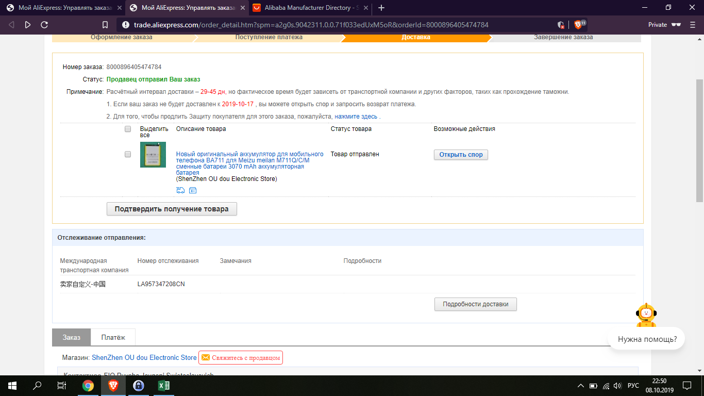
Task: Tick the battery product row checkbox
Action: pos(128,154)
